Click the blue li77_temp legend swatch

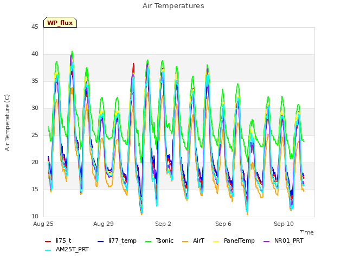(x=100, y=241)
